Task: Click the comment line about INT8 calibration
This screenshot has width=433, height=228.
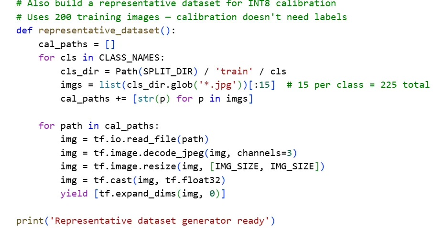Action: coord(176,4)
